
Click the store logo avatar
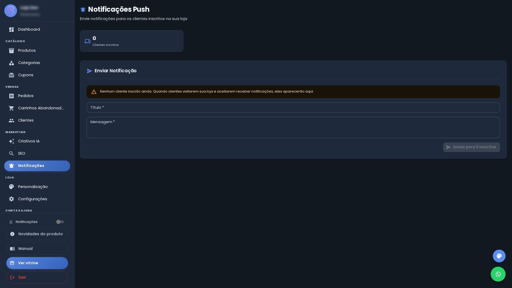coord(11,11)
